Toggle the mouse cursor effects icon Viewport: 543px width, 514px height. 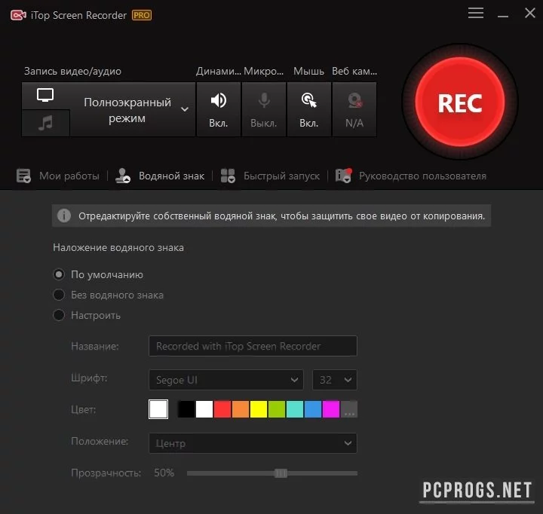309,100
